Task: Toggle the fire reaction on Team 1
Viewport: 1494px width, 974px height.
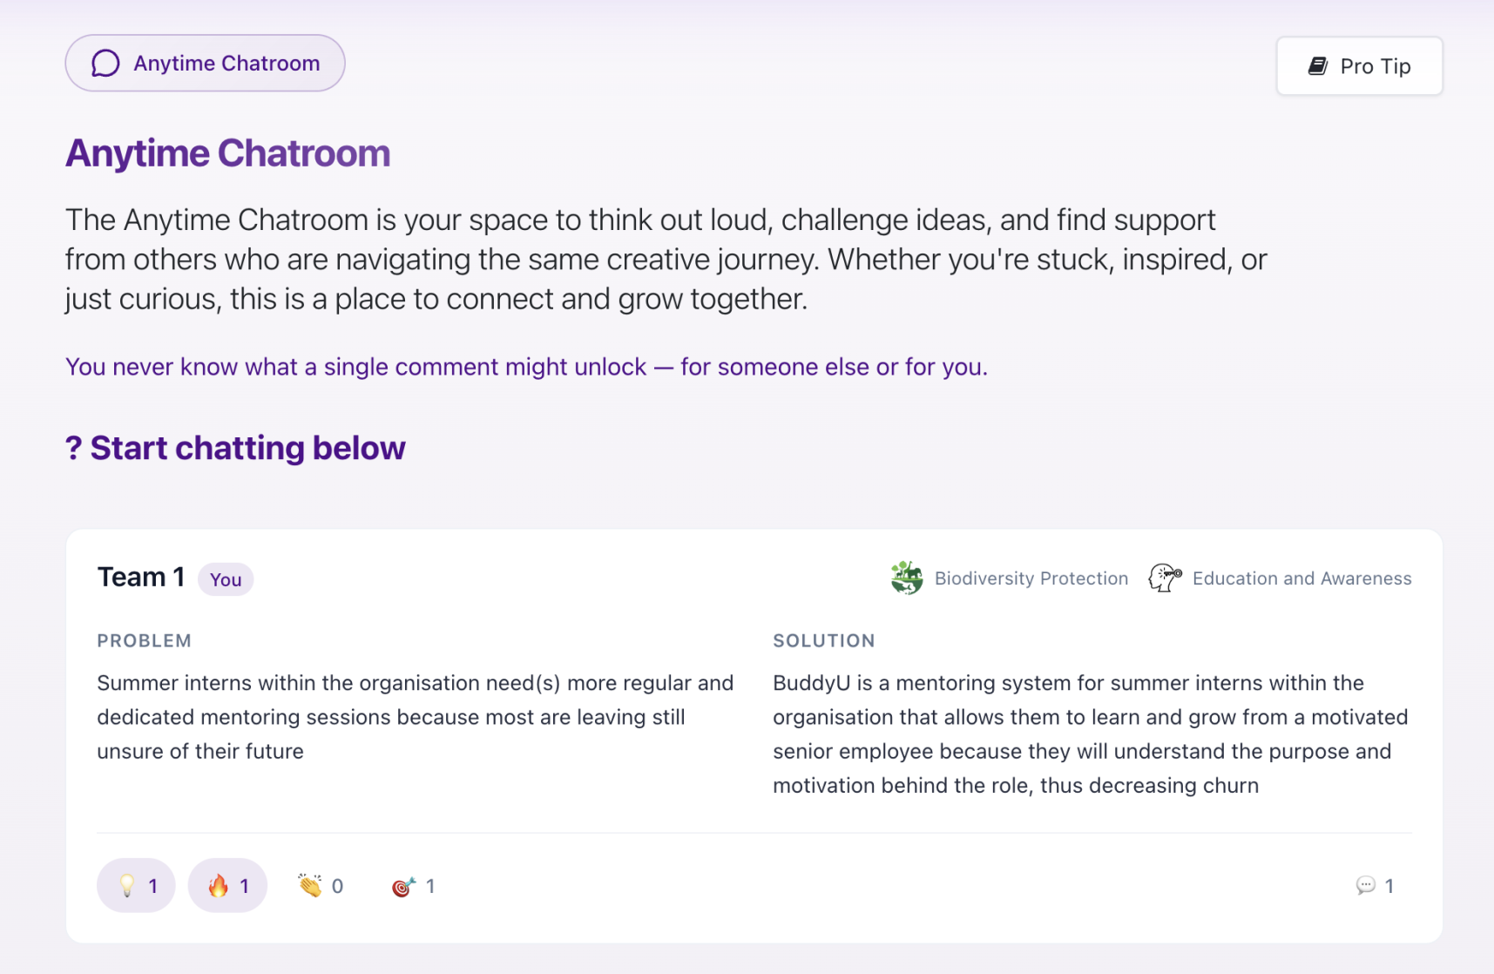Action: click(227, 886)
